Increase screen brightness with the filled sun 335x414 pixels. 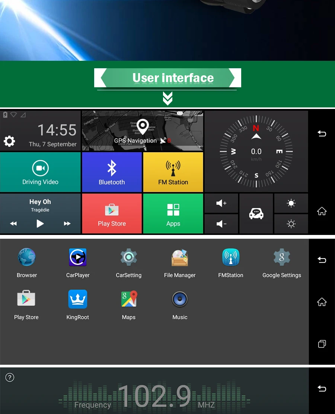(x=291, y=203)
